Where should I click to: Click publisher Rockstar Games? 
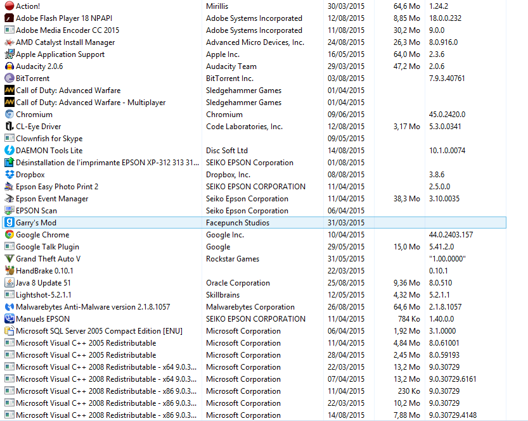[233, 258]
